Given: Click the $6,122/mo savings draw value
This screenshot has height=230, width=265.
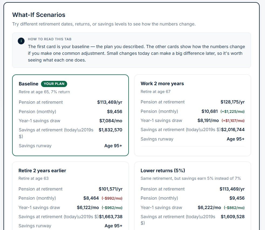Looking at the screenshot, I should pos(88,207).
